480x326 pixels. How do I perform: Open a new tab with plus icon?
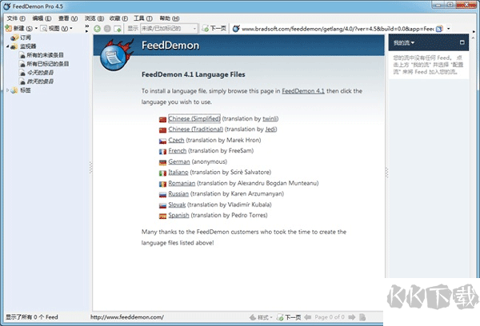(x=118, y=29)
